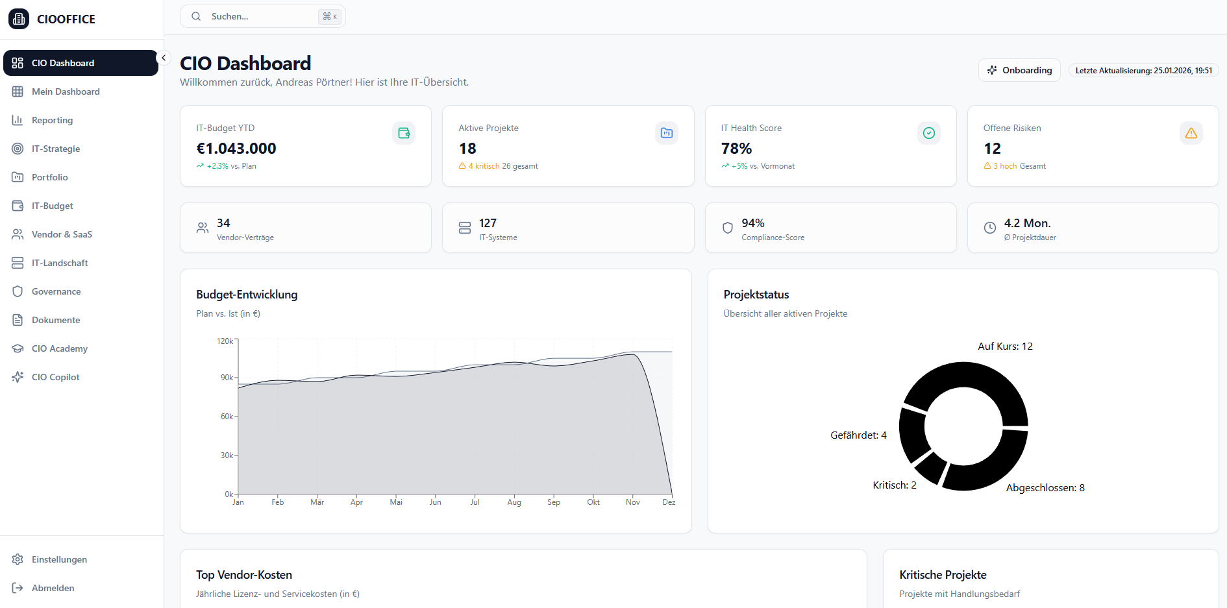The width and height of the screenshot is (1227, 608).
Task: Click the check-circle icon on IT Health Score
Action: (929, 132)
